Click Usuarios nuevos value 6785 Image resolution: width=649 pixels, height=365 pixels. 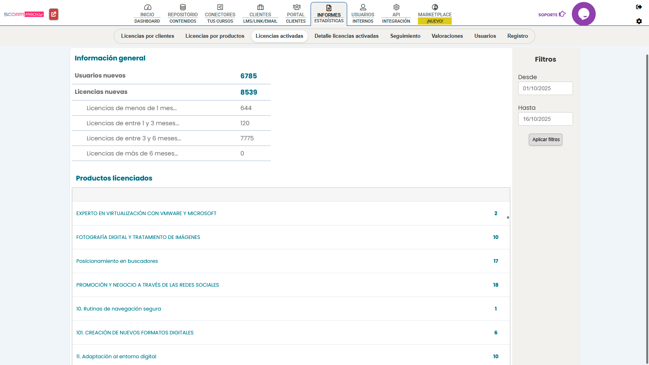coord(249,76)
